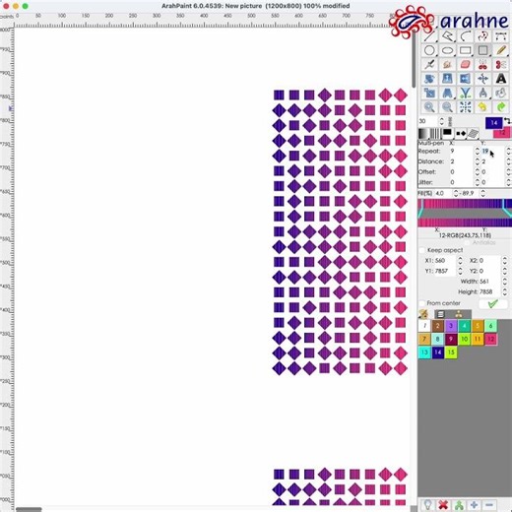Open the stripes pattern mode selector
Viewport: 512px width, 512px height.
coord(435,133)
